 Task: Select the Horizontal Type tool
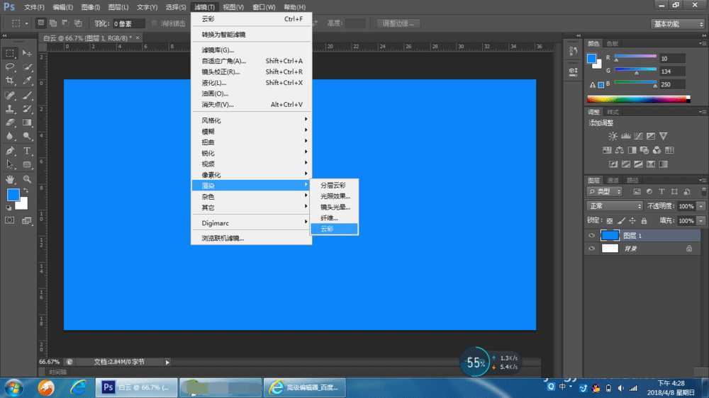pos(28,151)
